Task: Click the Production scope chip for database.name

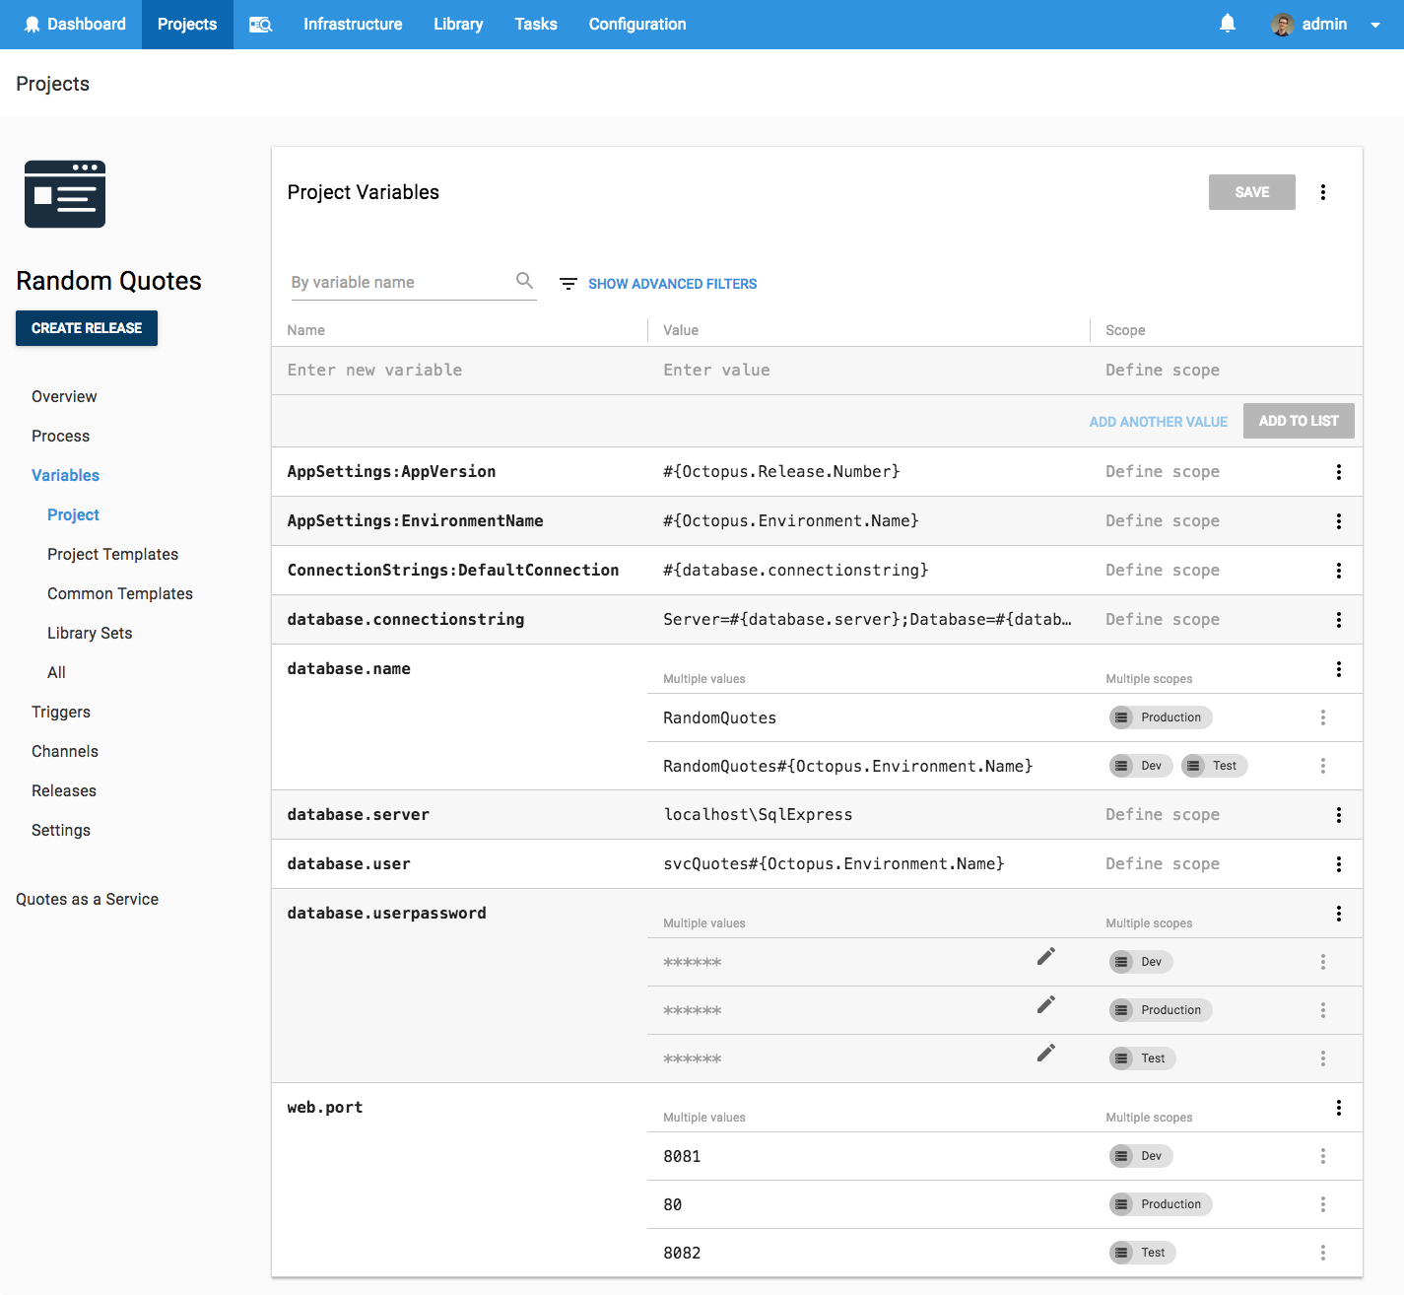Action: pos(1160,717)
